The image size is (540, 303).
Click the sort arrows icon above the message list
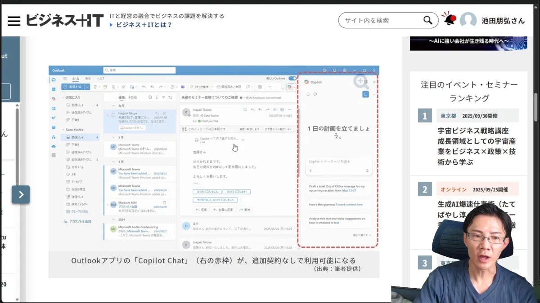click(x=170, y=97)
